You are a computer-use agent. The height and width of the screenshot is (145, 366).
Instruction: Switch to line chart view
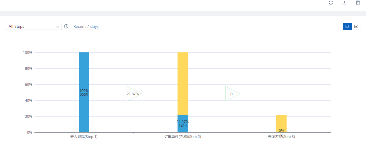click(x=356, y=26)
